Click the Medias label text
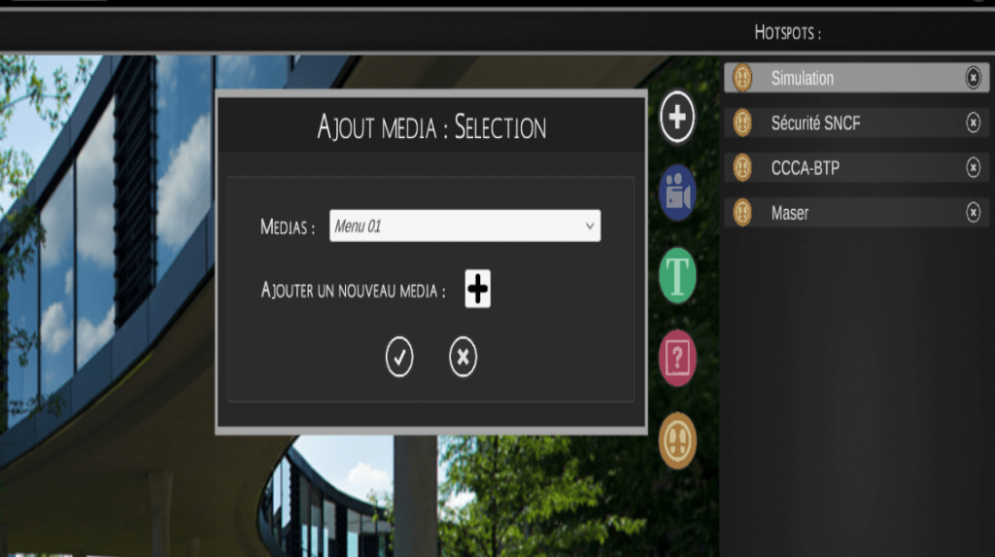 288,226
